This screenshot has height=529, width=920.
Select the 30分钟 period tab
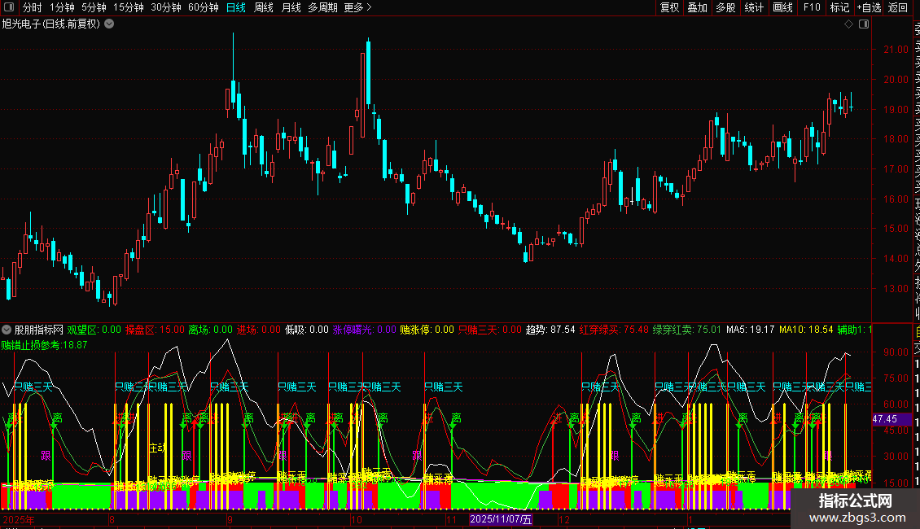[166, 7]
